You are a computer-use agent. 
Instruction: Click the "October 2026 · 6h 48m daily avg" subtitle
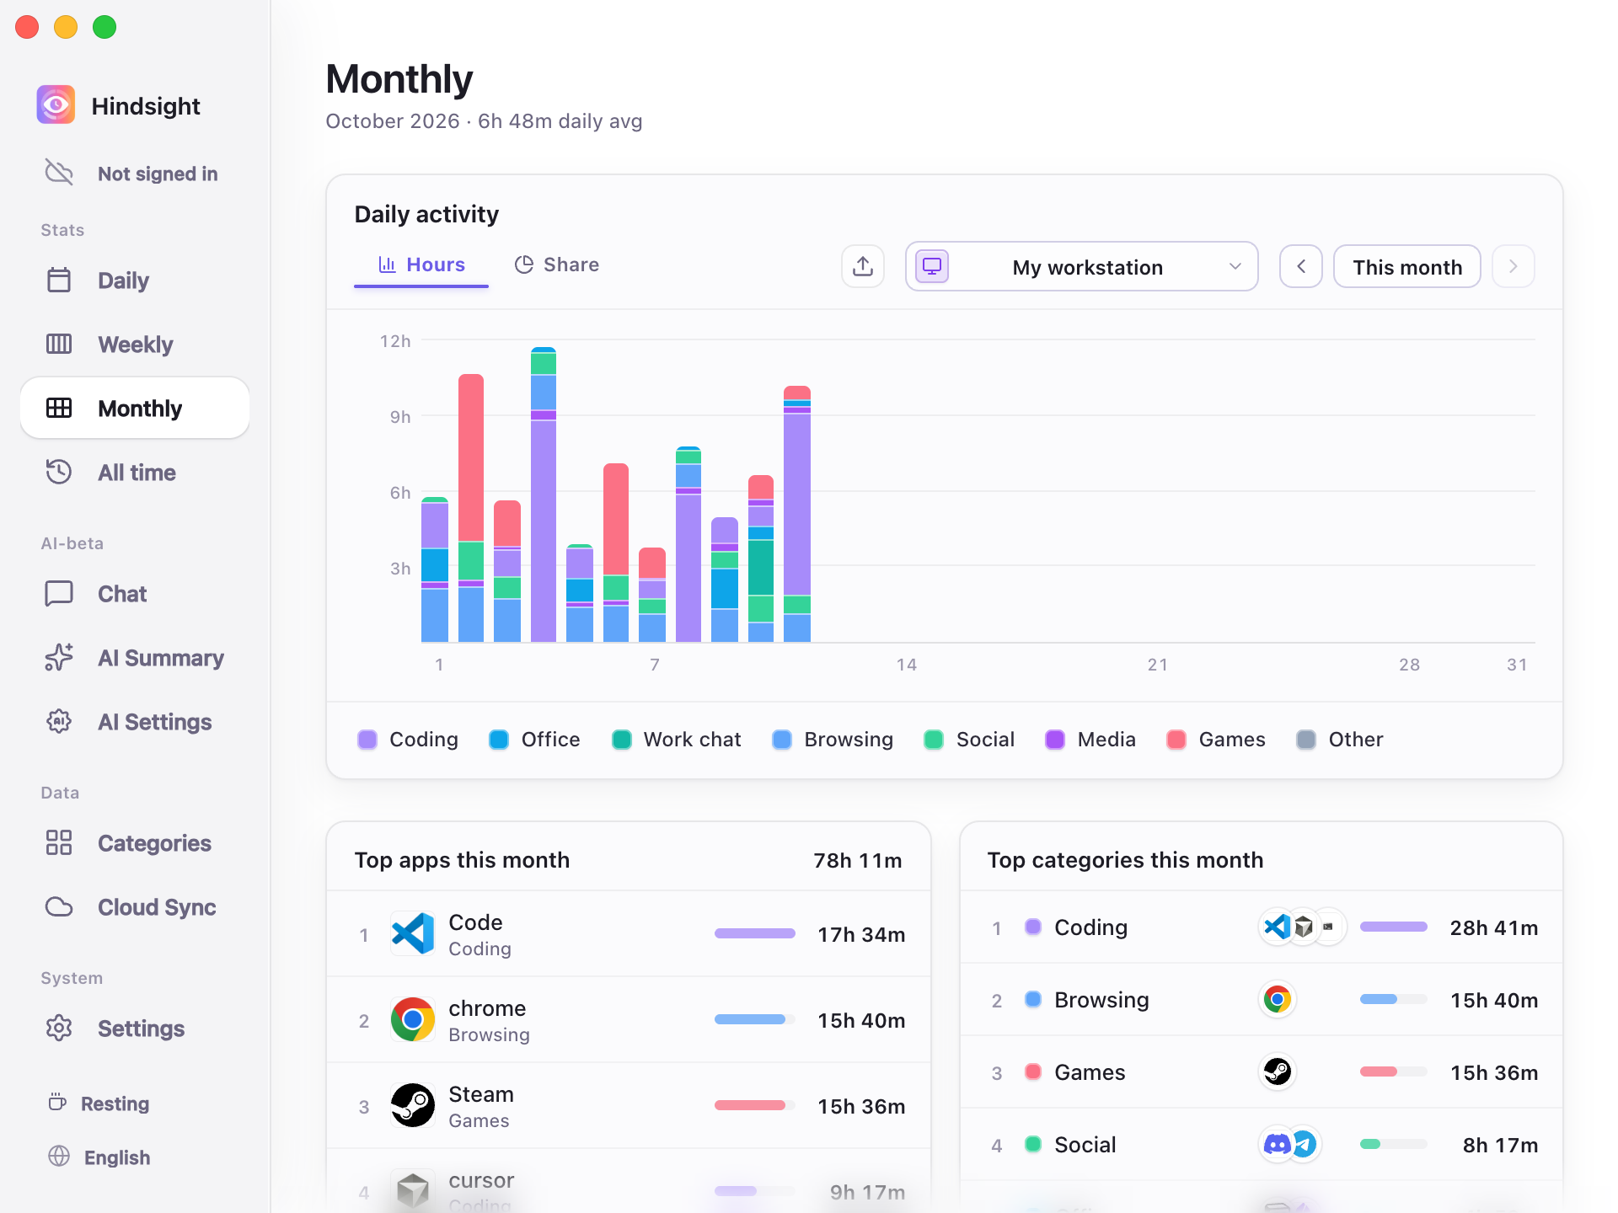(484, 121)
